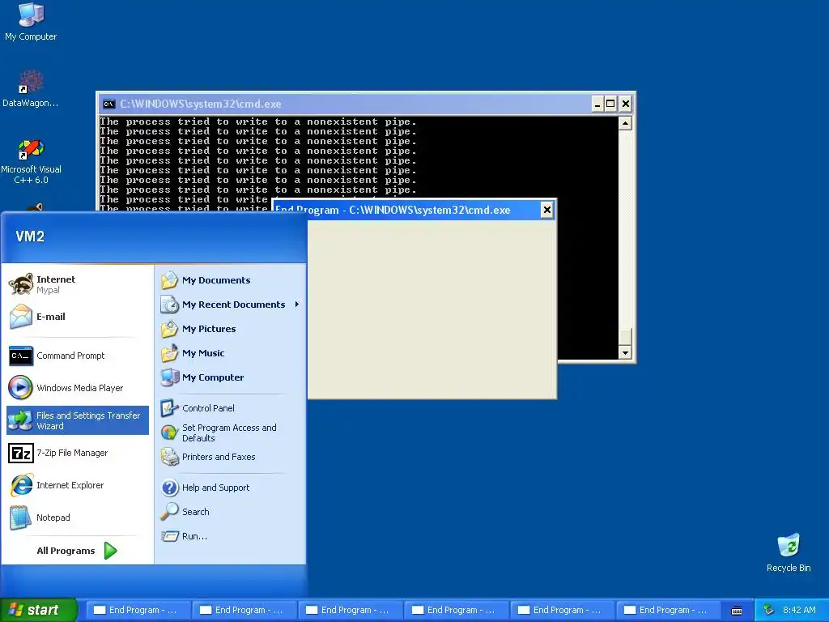The image size is (829, 622).
Task: Click the cmd.exe scrollbar up arrow
Action: point(625,123)
